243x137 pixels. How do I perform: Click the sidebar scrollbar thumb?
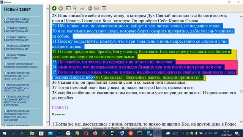[x=47, y=76]
